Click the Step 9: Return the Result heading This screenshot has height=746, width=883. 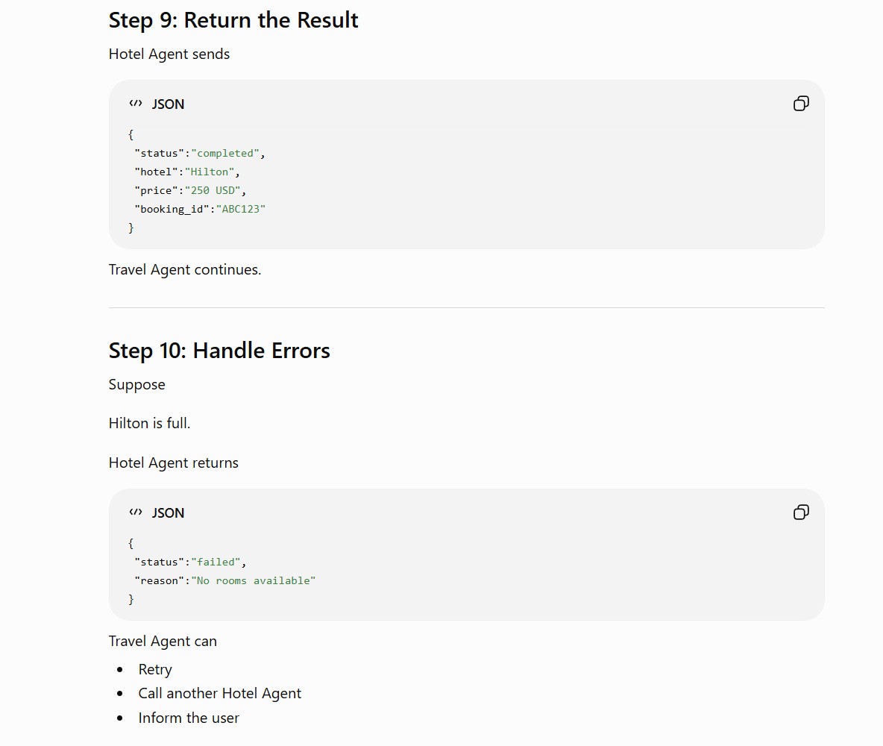point(233,20)
